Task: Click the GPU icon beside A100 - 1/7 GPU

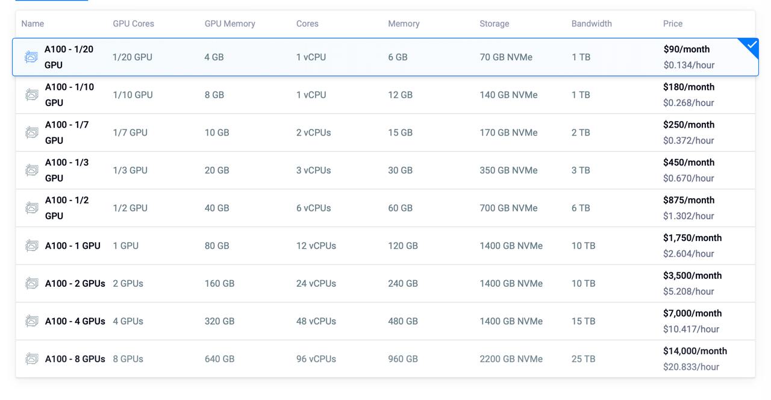Action: tap(32, 133)
